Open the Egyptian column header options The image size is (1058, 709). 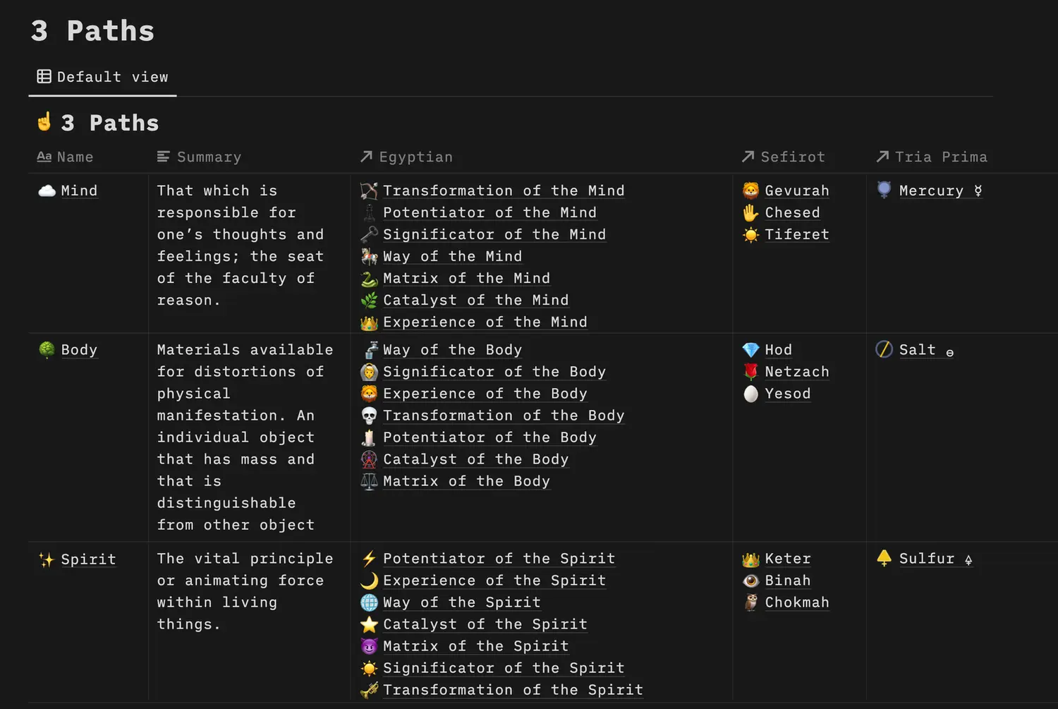[x=406, y=157]
